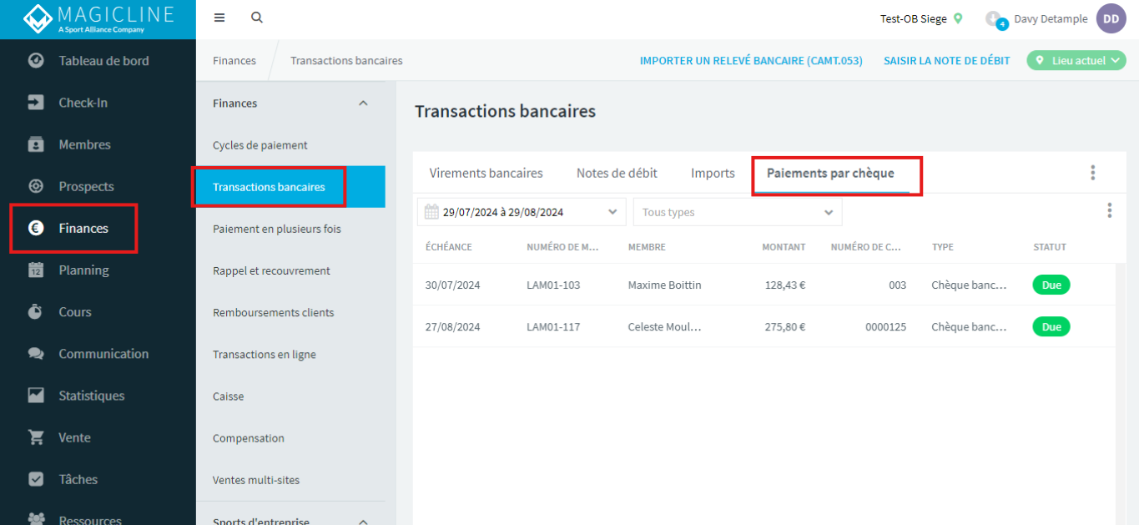Collapse the Sports d'entreprise section chevron
This screenshot has width=1139, height=525.
[x=363, y=522]
